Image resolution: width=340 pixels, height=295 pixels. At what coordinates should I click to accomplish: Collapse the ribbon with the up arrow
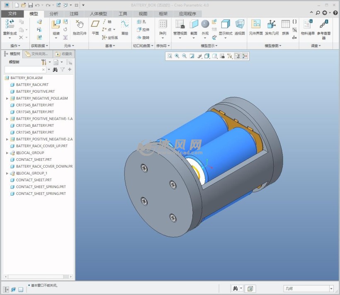pos(311,12)
